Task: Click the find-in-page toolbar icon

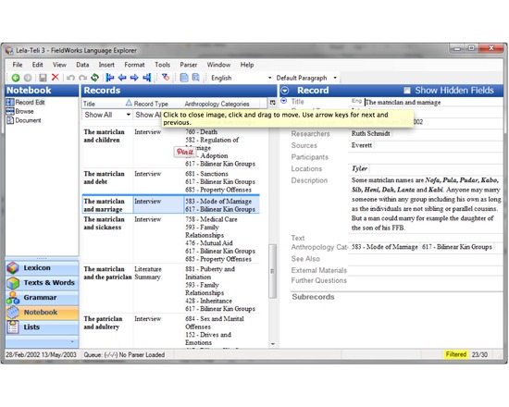Action: pyautogui.click(x=196, y=78)
